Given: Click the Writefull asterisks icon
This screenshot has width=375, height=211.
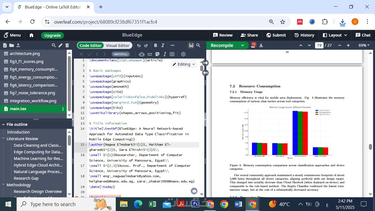Looking at the screenshot, I should click(x=150, y=54).
